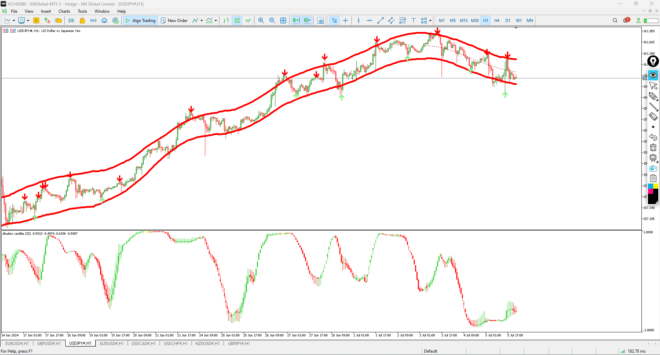The image size is (660, 355).
Task: Select the Crosshair tool on the toolbar
Action: tap(345, 20)
